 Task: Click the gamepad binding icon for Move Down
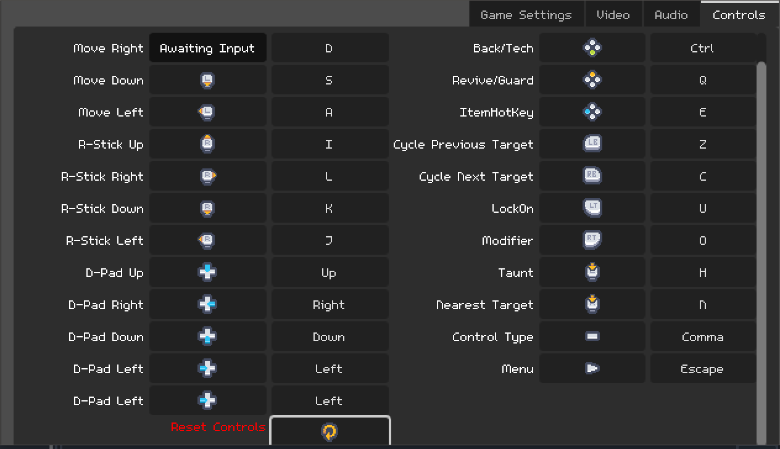(x=207, y=80)
